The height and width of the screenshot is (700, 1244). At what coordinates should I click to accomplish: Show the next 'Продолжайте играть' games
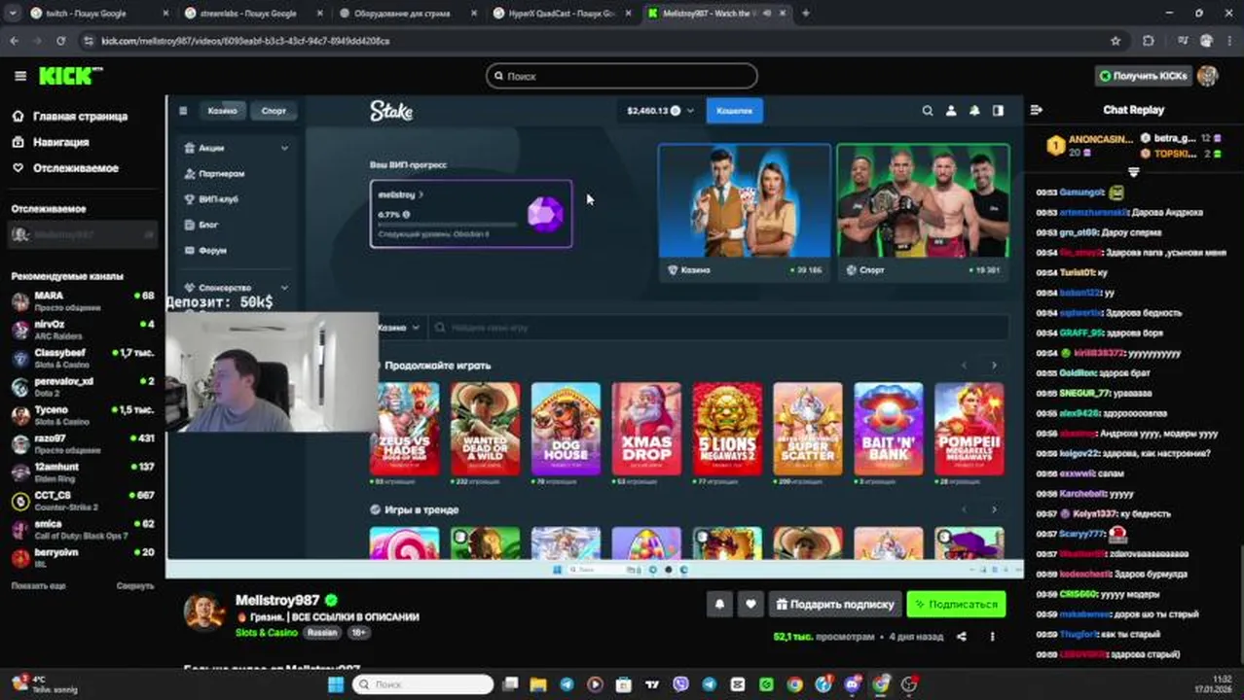[994, 366]
